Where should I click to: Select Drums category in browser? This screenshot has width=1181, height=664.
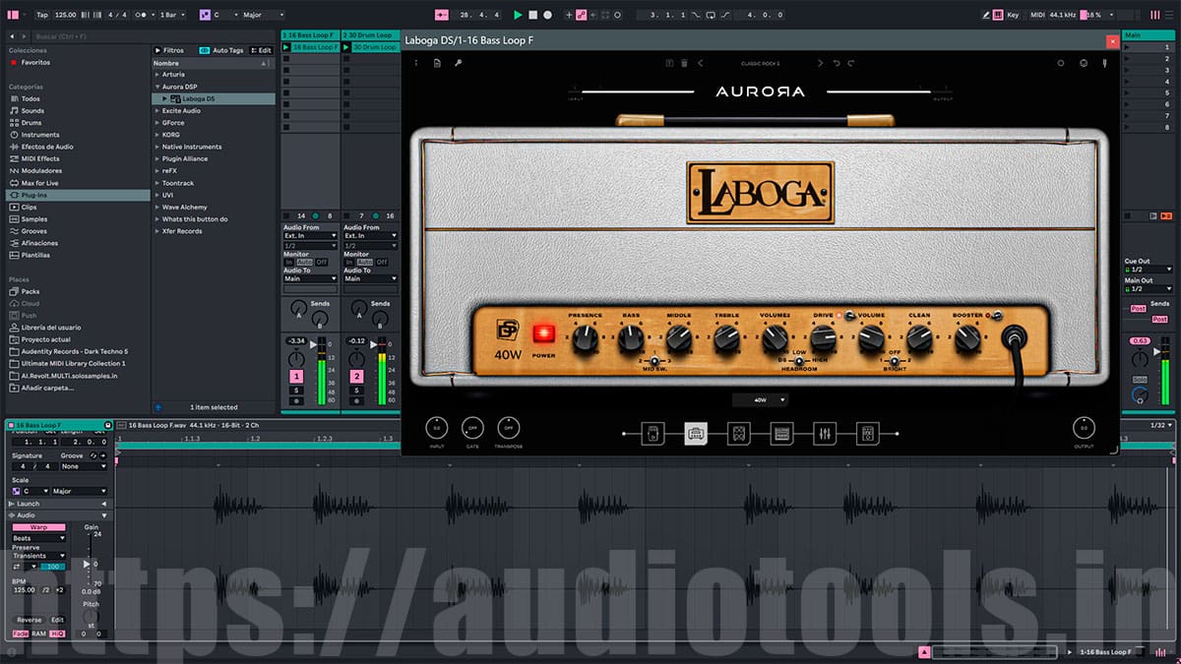tap(31, 123)
